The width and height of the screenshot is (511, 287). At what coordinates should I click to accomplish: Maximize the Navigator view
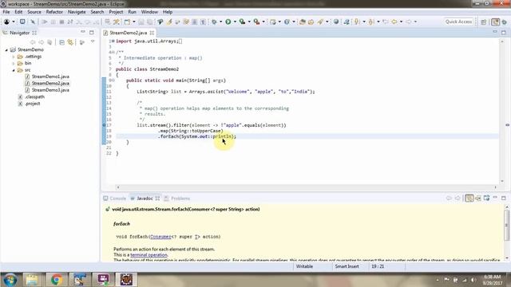(x=92, y=33)
